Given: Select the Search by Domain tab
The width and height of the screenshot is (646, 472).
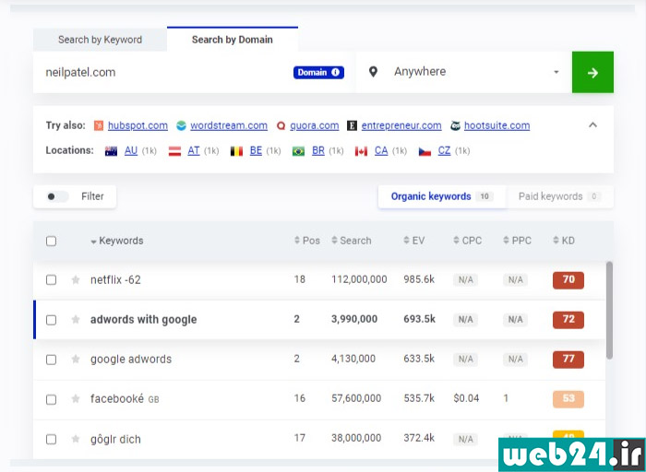Looking at the screenshot, I should pyautogui.click(x=233, y=40).
